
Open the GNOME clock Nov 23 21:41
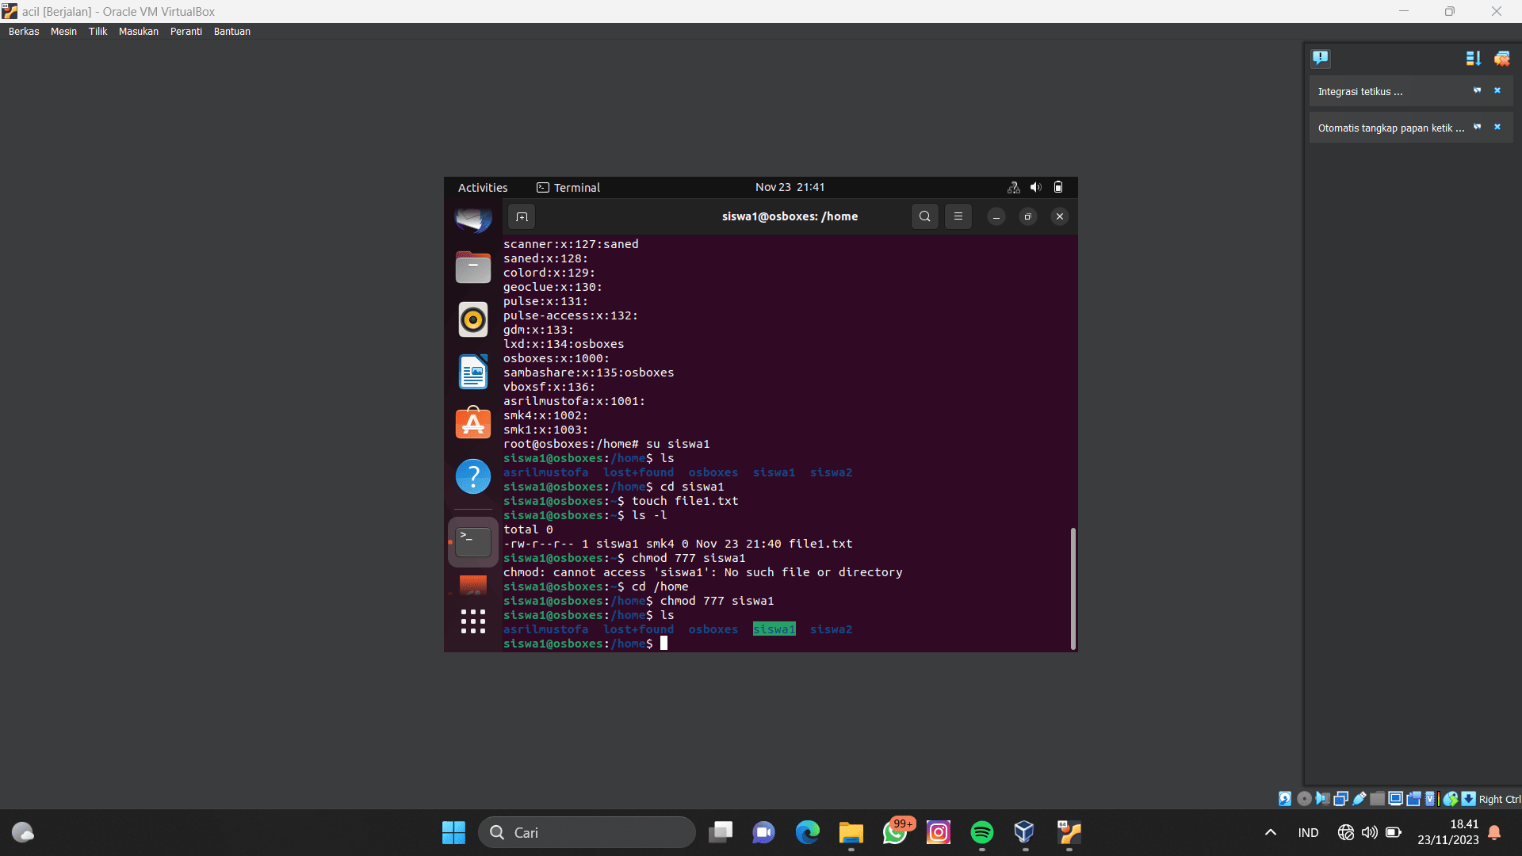(x=790, y=187)
